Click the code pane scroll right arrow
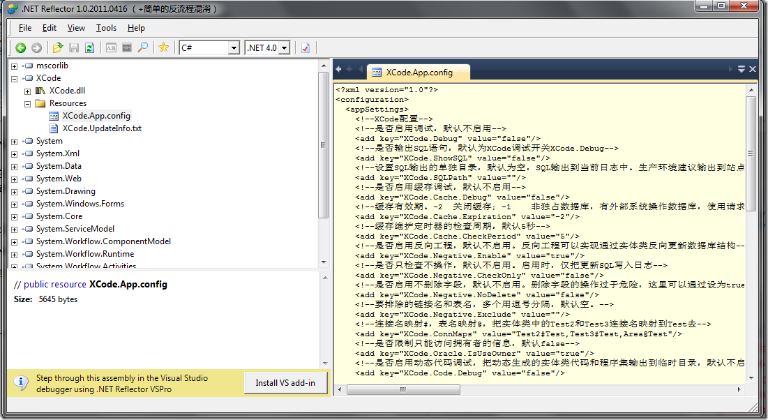Screen dimensions: 768x420 click(739, 389)
